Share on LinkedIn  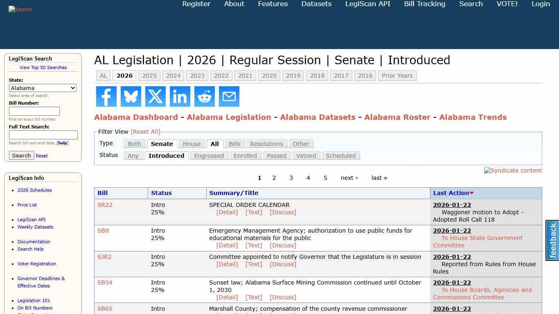coord(180,96)
